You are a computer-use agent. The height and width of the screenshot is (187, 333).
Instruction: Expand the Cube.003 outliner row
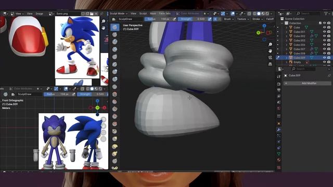[x=287, y=41]
